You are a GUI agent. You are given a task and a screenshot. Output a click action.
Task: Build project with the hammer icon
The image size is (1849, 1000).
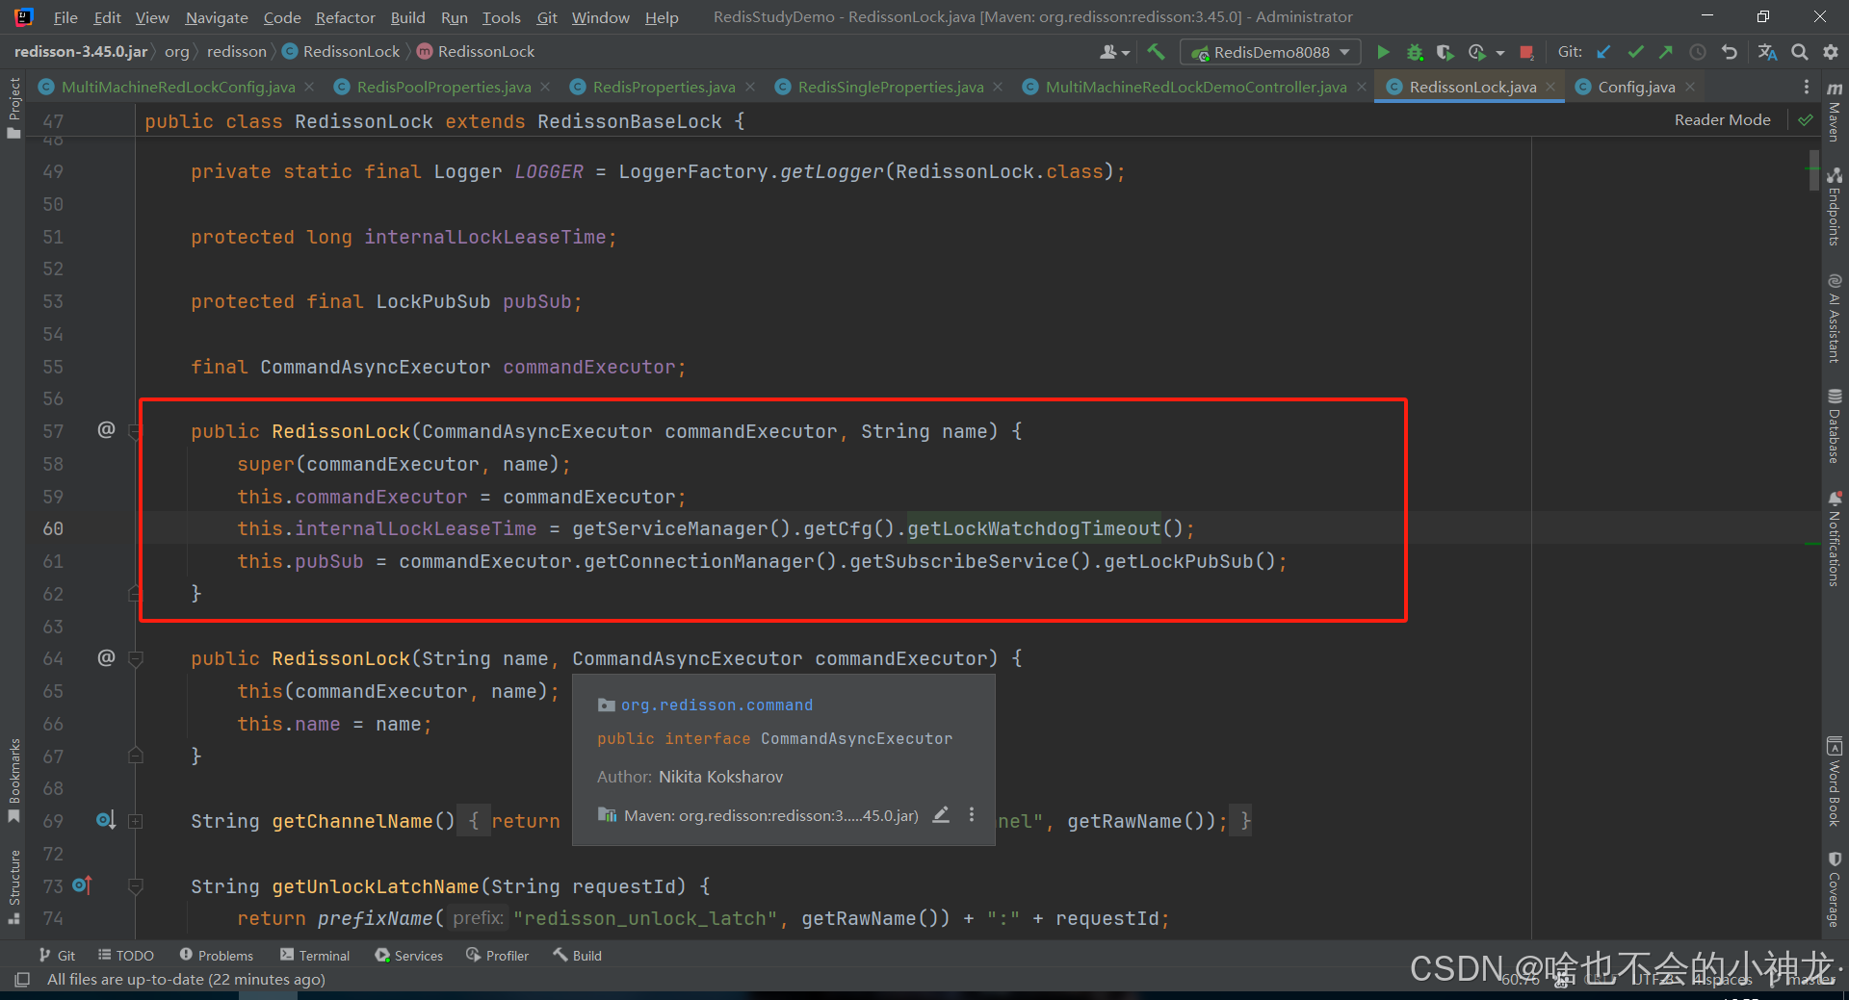1156,52
